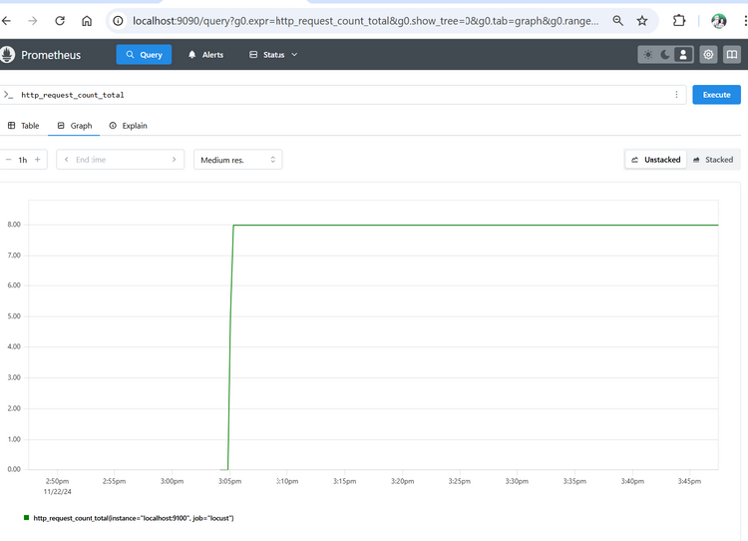Click the browser zoom magnifier icon
Image resolution: width=748 pixels, height=541 pixels.
618,21
